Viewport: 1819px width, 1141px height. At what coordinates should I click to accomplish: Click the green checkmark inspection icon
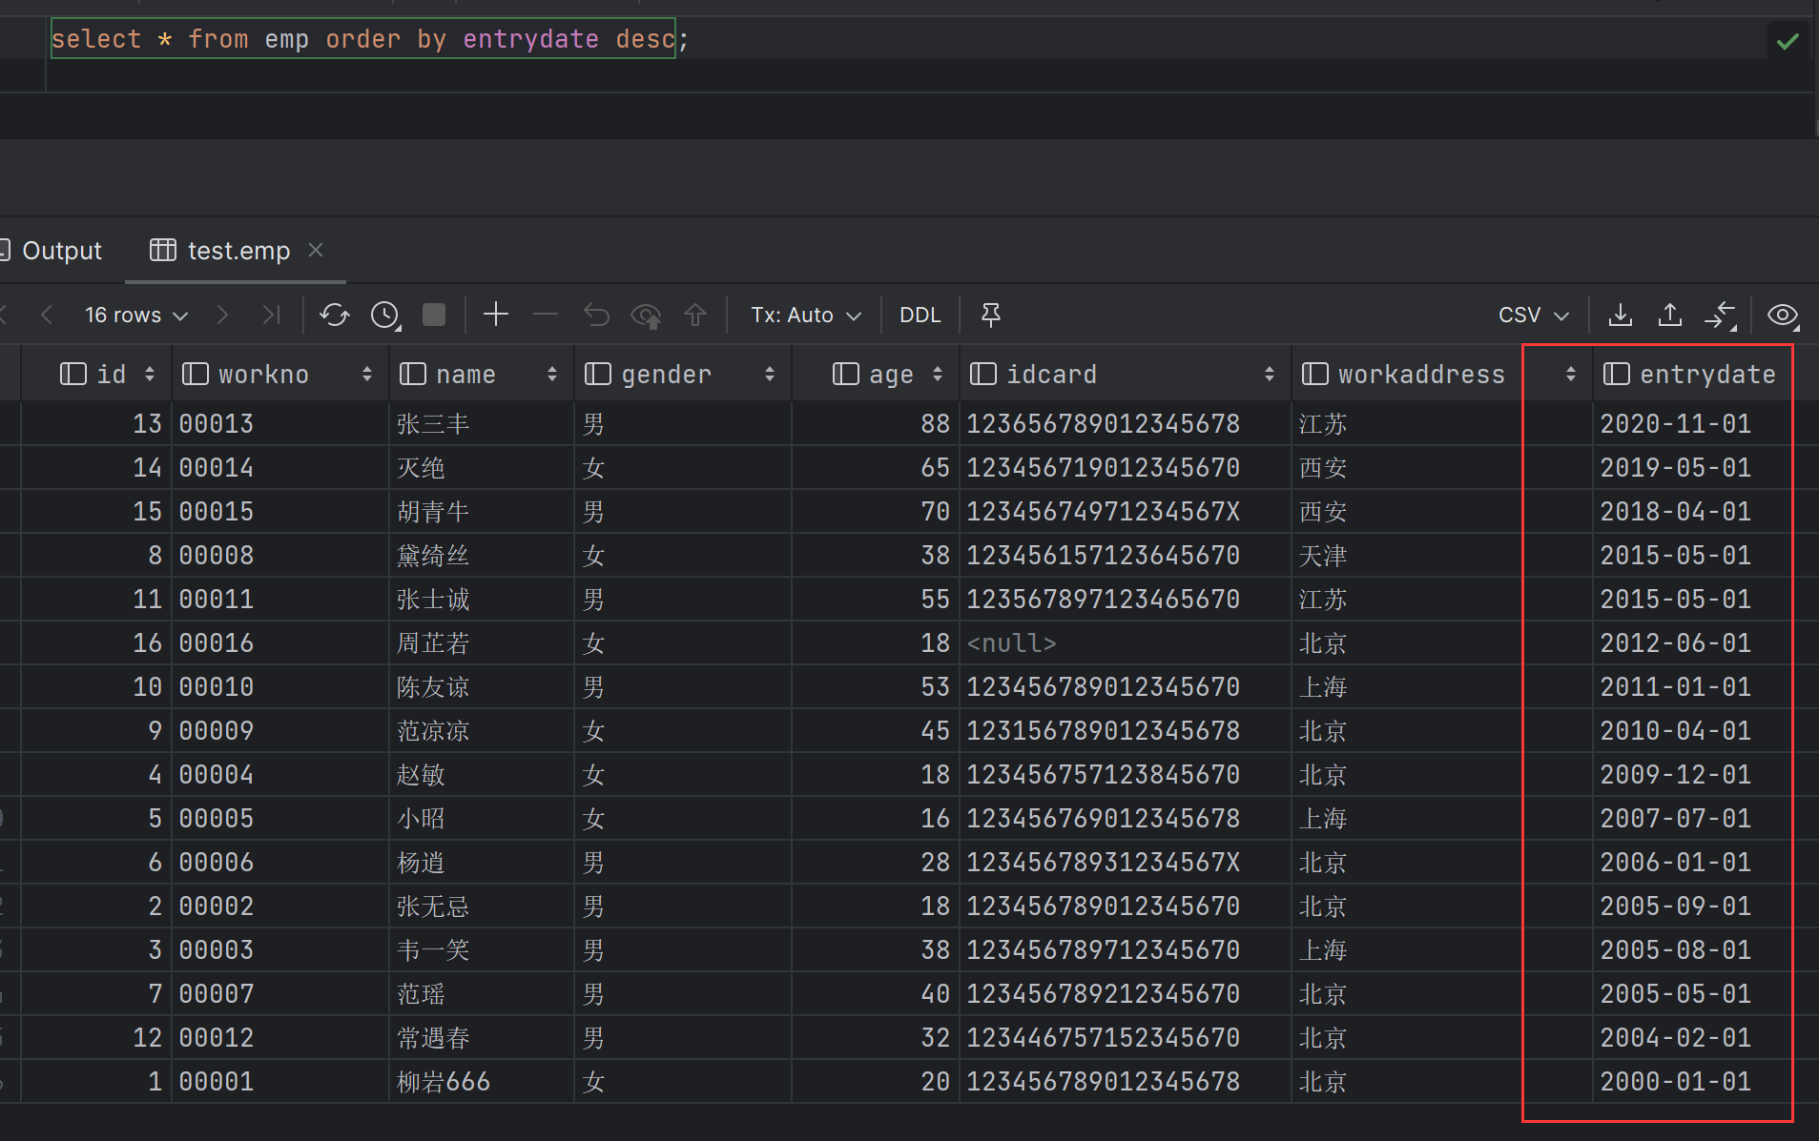pyautogui.click(x=1788, y=40)
